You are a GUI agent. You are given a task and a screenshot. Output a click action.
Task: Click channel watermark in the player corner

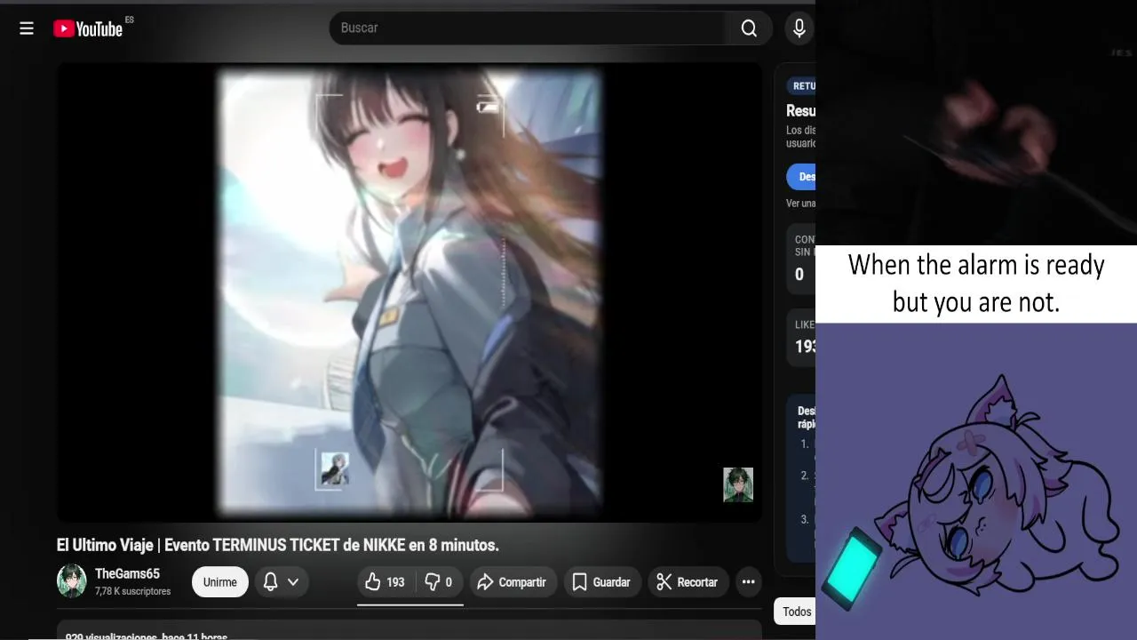(x=738, y=485)
